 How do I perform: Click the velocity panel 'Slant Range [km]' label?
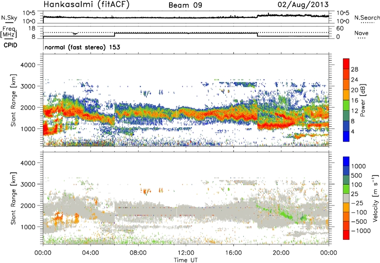(13, 198)
